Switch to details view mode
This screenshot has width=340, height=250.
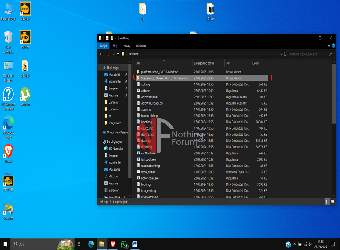click(x=327, y=202)
